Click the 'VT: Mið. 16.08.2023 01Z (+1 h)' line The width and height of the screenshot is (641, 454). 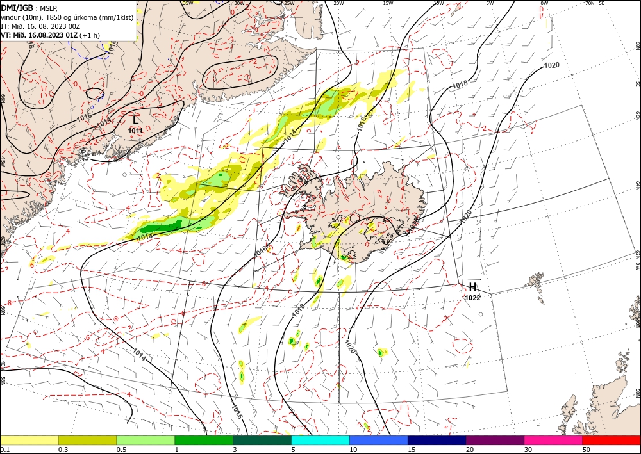(x=50, y=35)
